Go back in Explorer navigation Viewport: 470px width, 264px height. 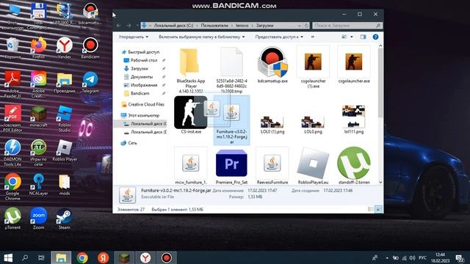coord(119,26)
